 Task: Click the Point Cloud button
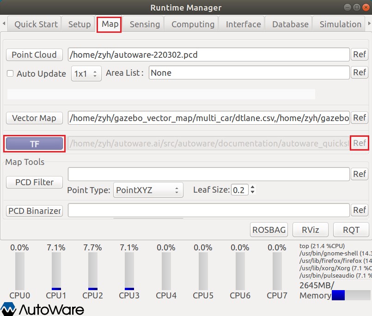pyautogui.click(x=34, y=55)
